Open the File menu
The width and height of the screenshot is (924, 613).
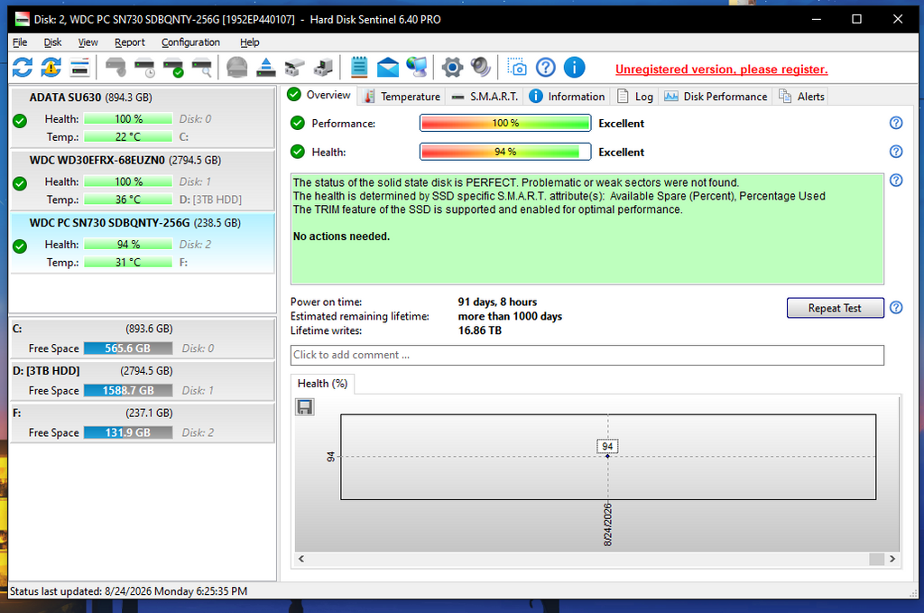20,42
